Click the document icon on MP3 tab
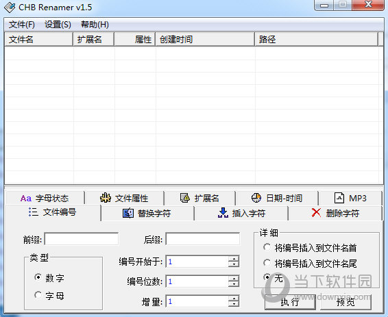Screen dimensions: 388x317 click(339, 198)
